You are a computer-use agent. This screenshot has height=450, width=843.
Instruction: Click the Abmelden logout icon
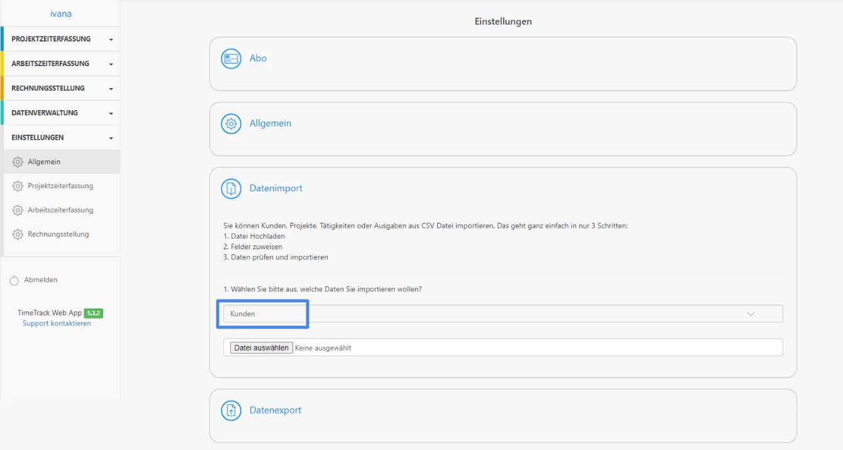14,279
